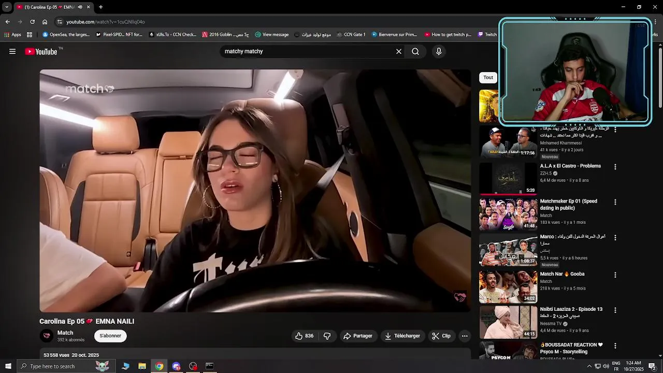Screen dimensions: 663x373
Task: Open the YouTube hamburger guide menu
Action: [12, 51]
